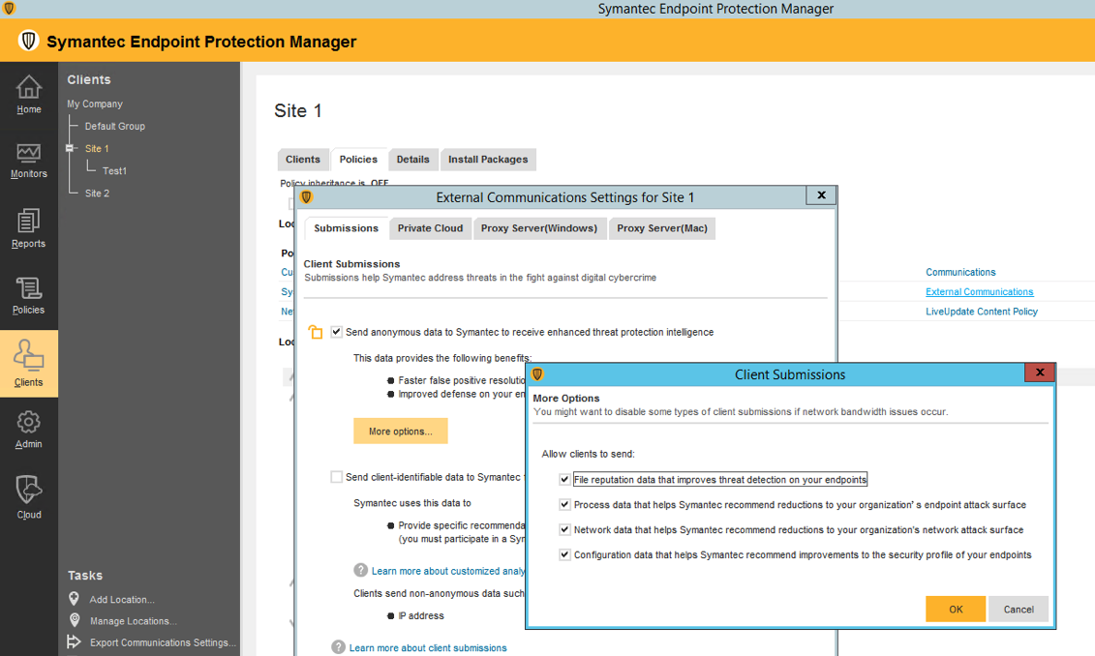Open the Monitors section icon
Viewport: 1095px width, 656px height.
(x=29, y=154)
